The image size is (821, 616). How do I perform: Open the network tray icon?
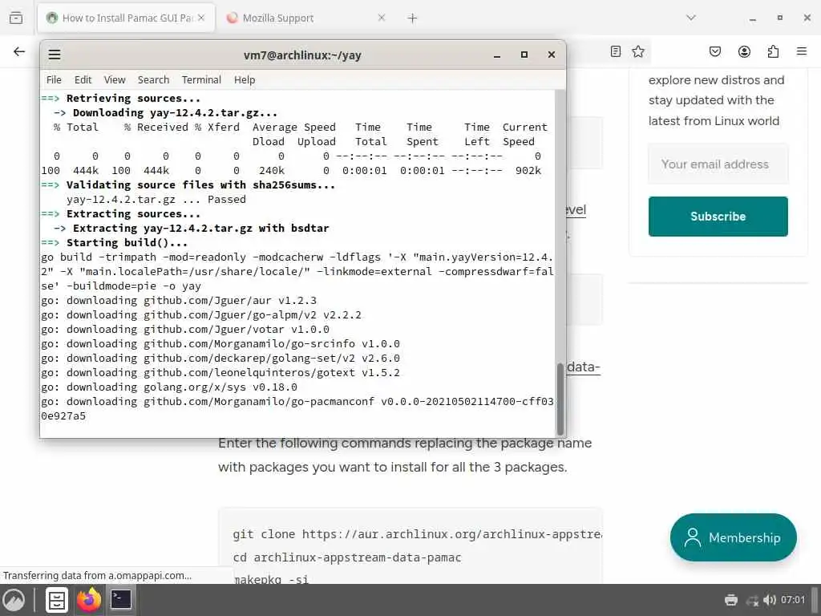click(x=752, y=600)
